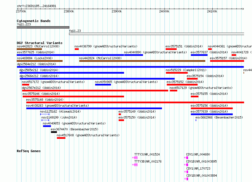
Task: Open the DGV Structural Variants track heading
Action: pyautogui.click(x=40, y=43)
